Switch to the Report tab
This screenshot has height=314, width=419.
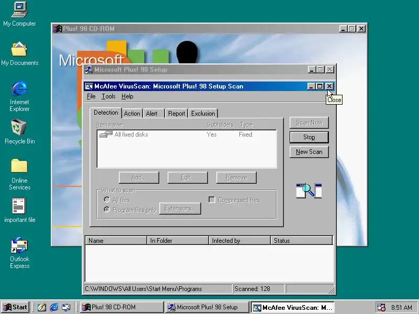(177, 114)
